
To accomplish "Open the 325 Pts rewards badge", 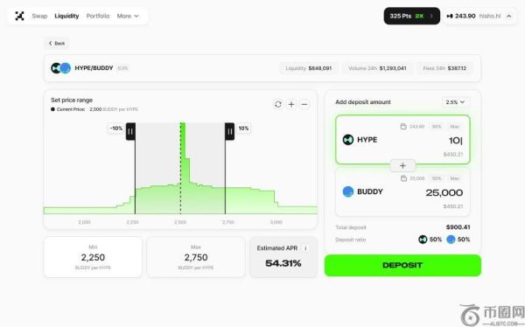I will (x=412, y=16).
